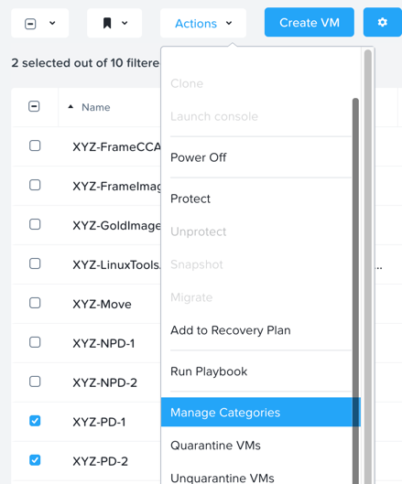Uncheck the XYZ-PD-1 checkbox

pos(35,421)
